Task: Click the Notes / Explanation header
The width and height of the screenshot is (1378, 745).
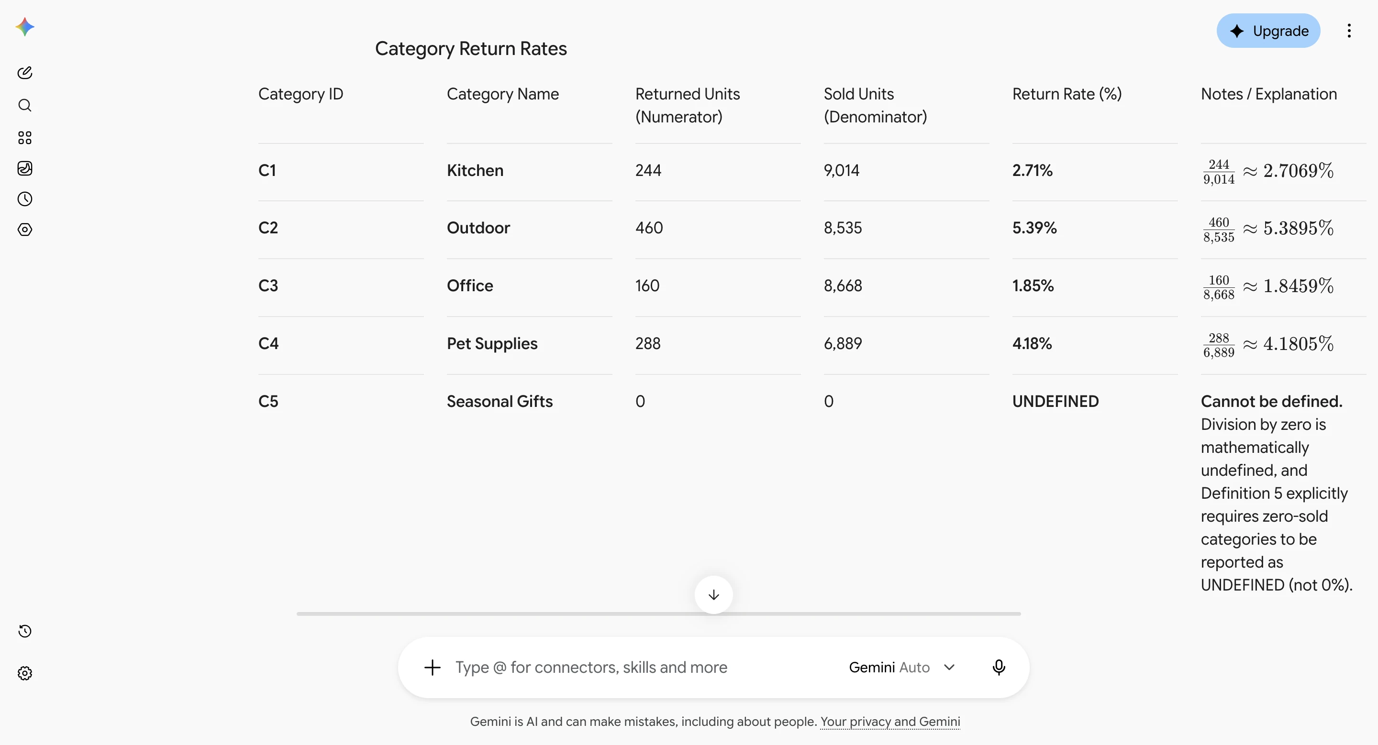Action: pyautogui.click(x=1269, y=94)
